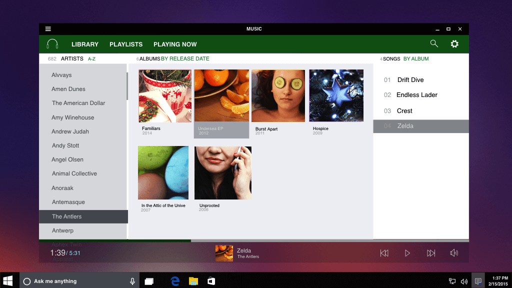The image size is (512, 288).
Task: Launch the Edge browser from taskbar
Action: (175, 281)
